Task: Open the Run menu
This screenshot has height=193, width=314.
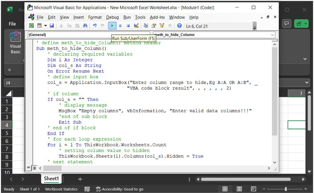Action: tap(127, 18)
